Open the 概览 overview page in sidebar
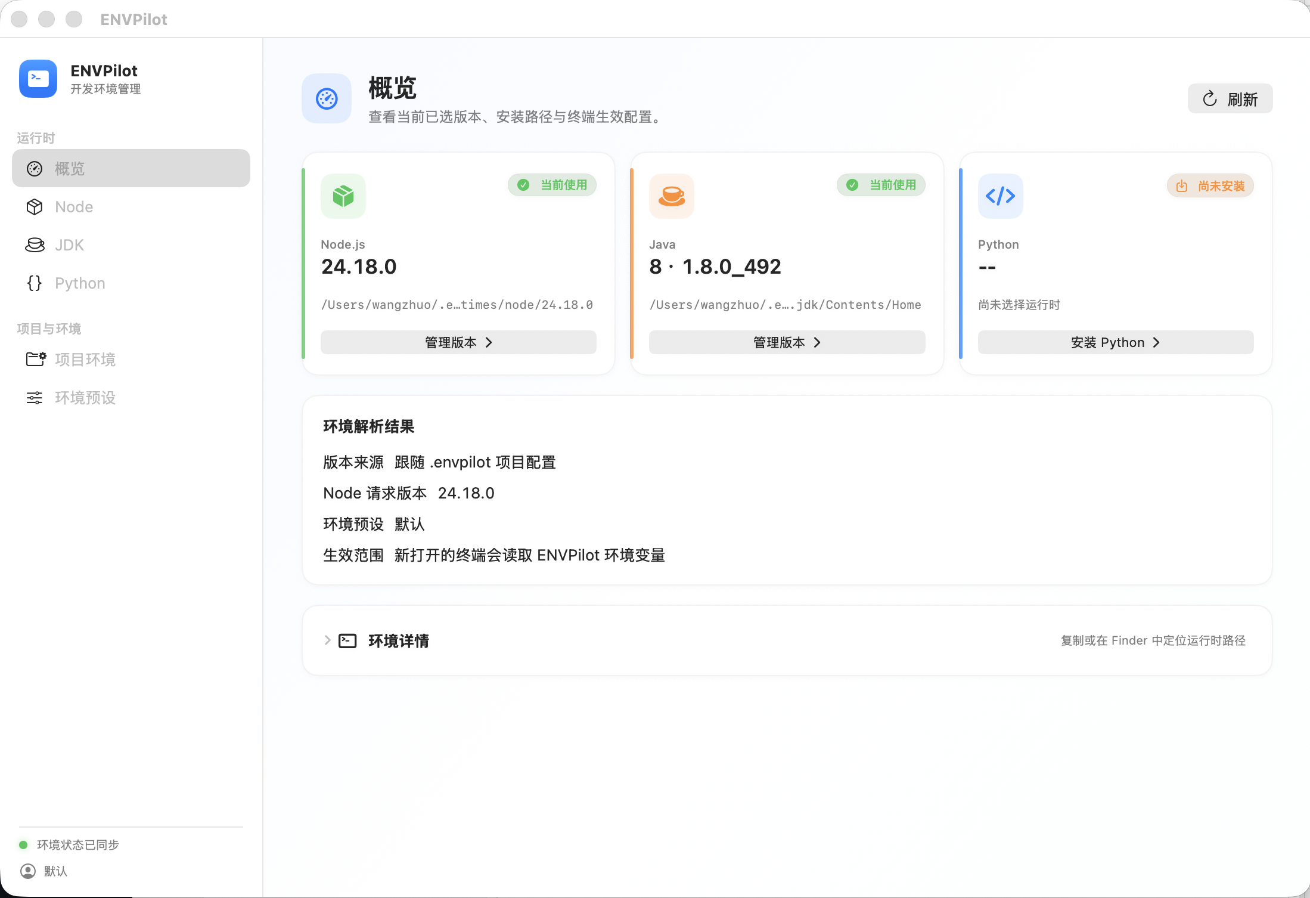 tap(131, 169)
